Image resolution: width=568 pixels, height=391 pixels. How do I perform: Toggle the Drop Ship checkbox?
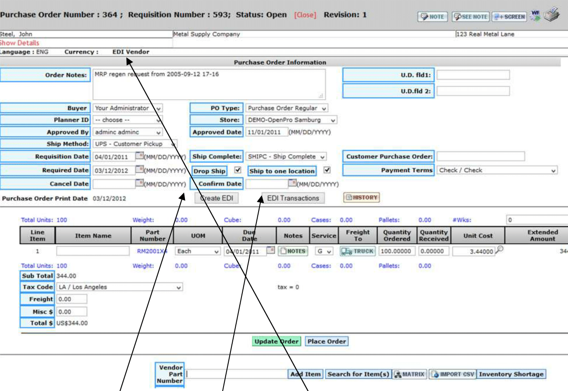click(238, 170)
